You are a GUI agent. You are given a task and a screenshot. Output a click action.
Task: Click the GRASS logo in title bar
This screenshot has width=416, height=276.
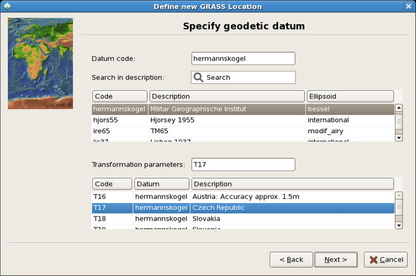point(7,6)
